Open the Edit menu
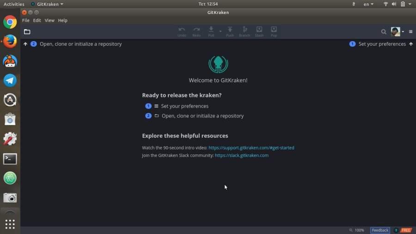Screen dimensions: 416x234 pyautogui.click(x=37, y=20)
